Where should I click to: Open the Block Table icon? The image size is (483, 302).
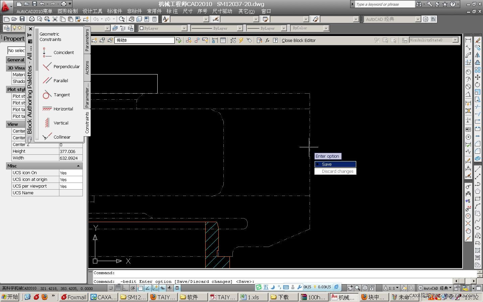point(223,40)
